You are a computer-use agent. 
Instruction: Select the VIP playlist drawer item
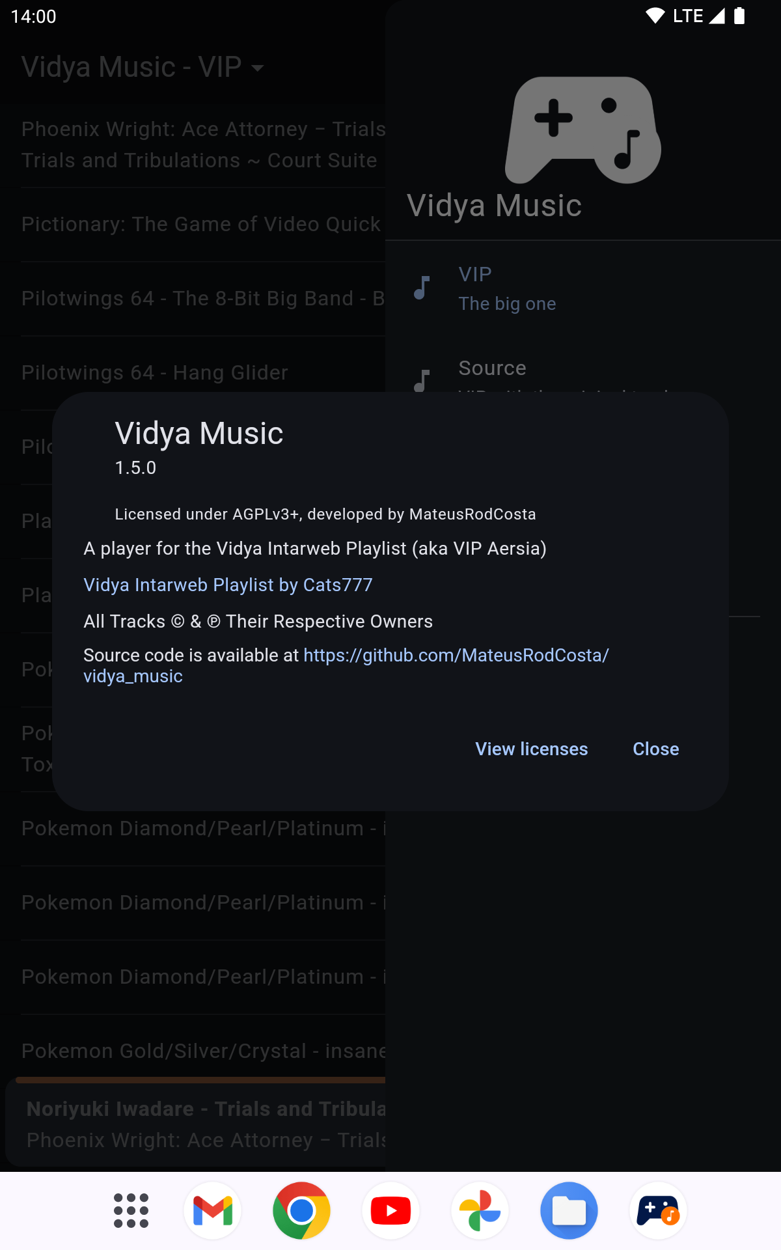tap(508, 288)
